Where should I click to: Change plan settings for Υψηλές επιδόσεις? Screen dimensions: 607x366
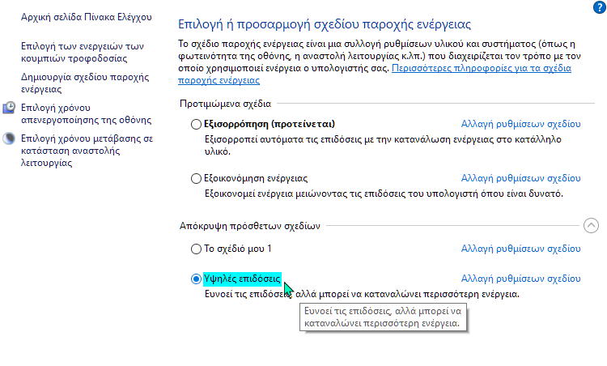520,279
